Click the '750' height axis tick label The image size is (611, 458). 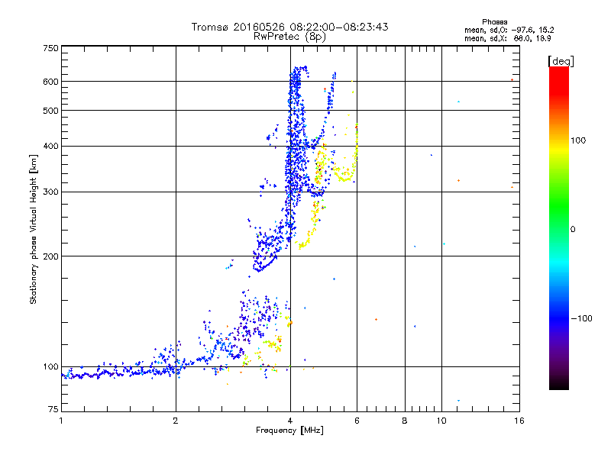(x=50, y=48)
